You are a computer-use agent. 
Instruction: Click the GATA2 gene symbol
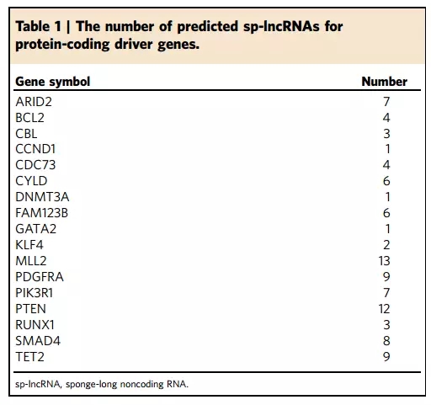(36, 229)
